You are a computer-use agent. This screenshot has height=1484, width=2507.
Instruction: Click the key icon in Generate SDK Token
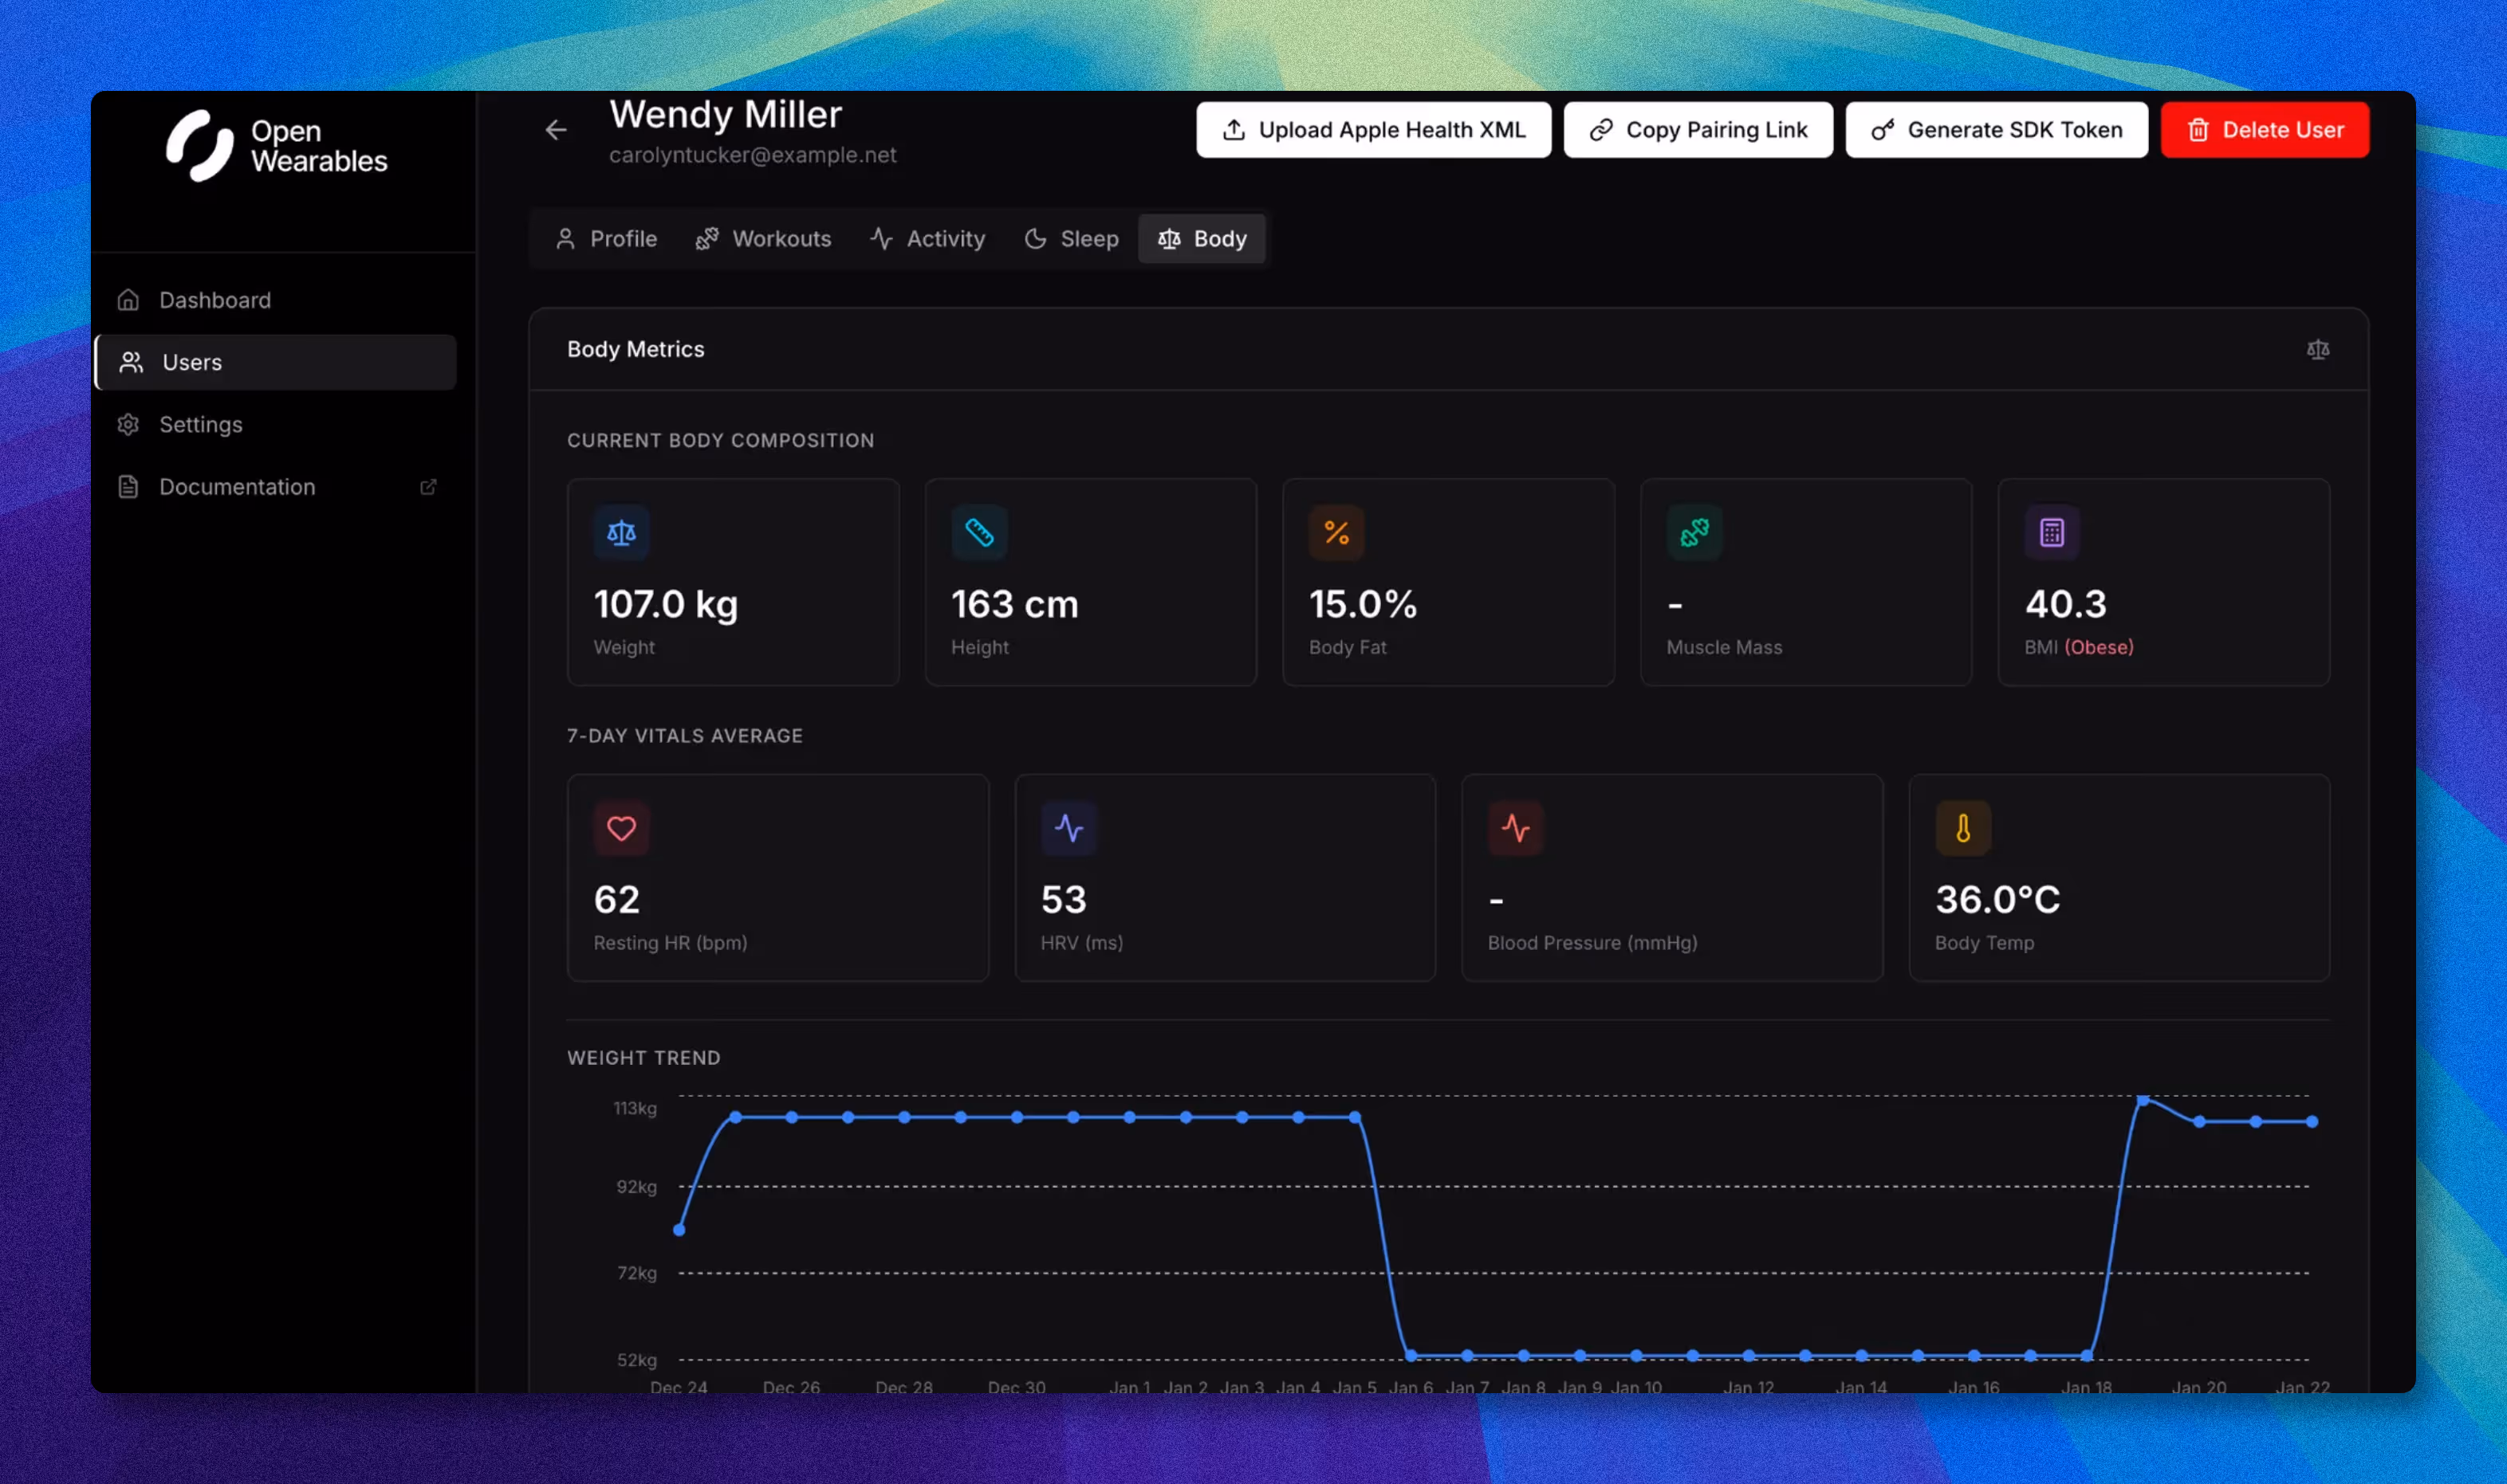pos(1883,130)
